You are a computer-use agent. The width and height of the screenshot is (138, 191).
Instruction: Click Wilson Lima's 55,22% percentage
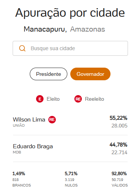[118, 118]
